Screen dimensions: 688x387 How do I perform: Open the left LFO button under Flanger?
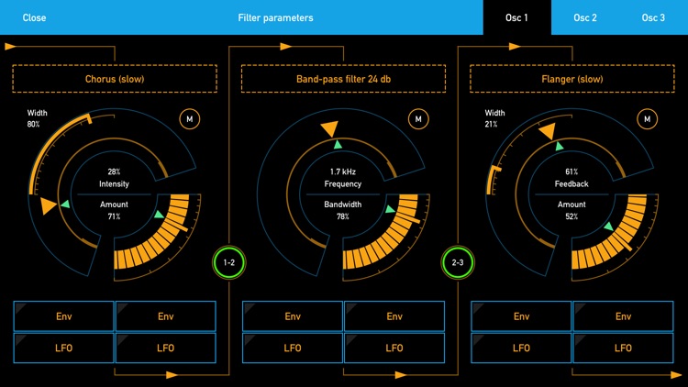521,348
